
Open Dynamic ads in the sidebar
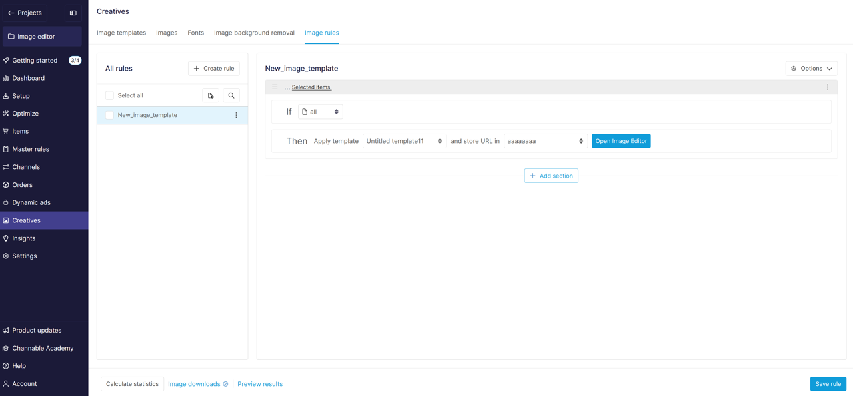(31, 202)
